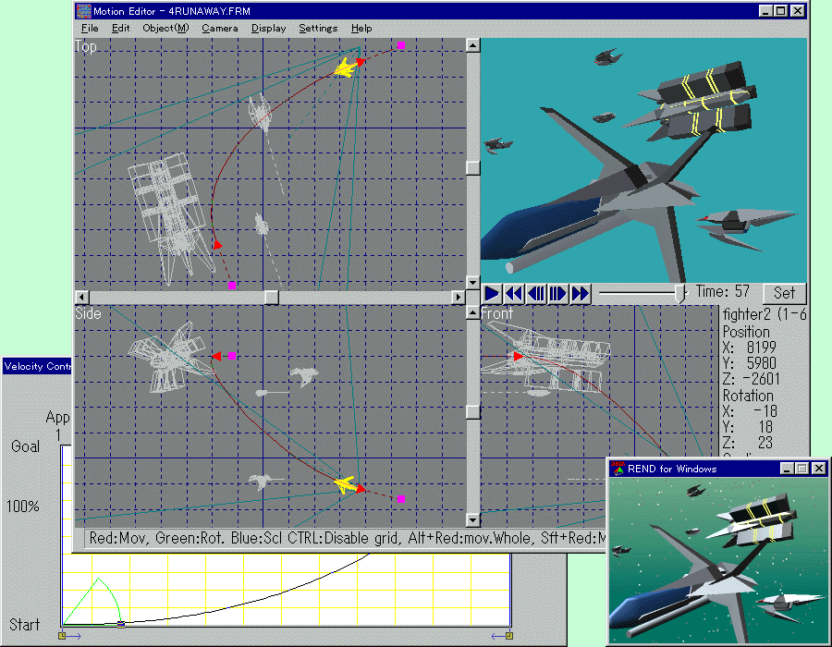Open the Display menu
This screenshot has height=647, width=832.
(268, 29)
